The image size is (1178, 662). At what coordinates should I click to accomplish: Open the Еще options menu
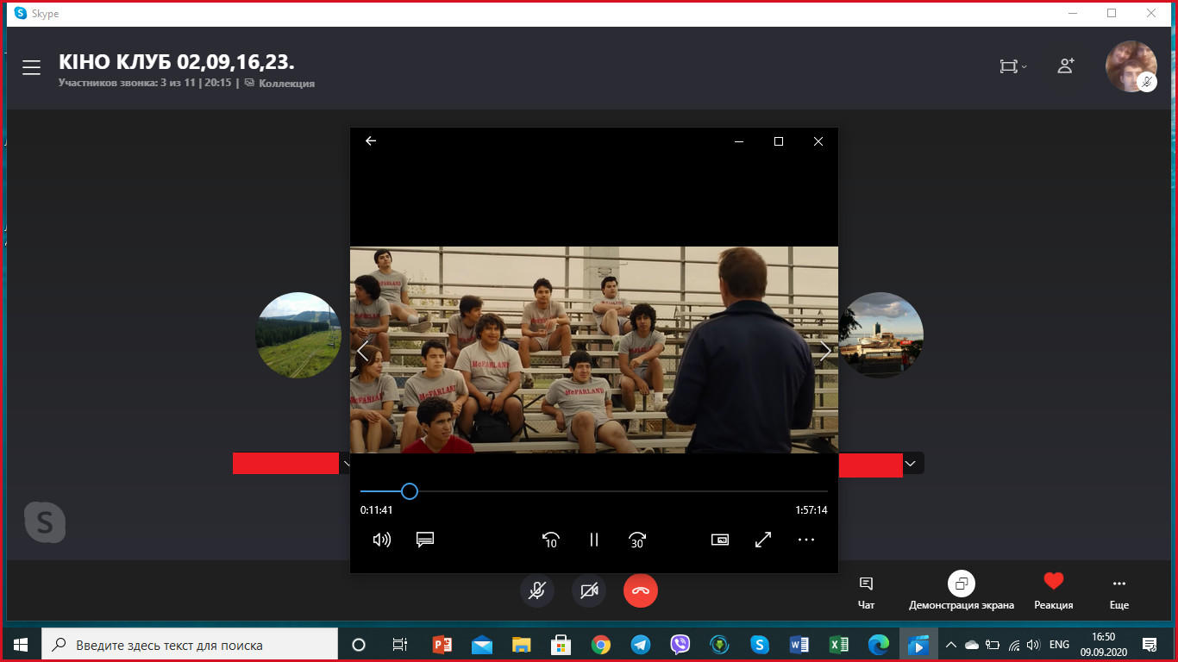click(x=1119, y=592)
